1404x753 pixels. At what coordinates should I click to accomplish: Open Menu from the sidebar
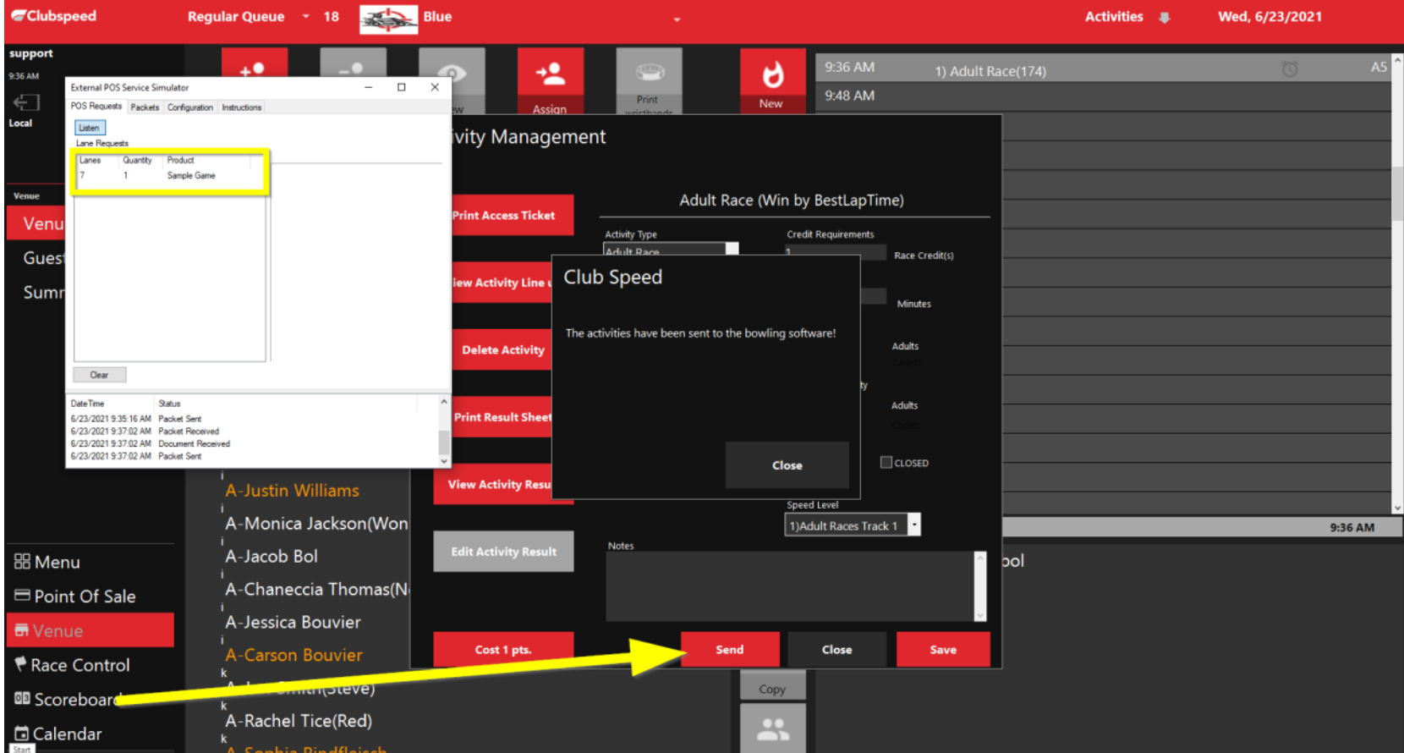tap(47, 562)
